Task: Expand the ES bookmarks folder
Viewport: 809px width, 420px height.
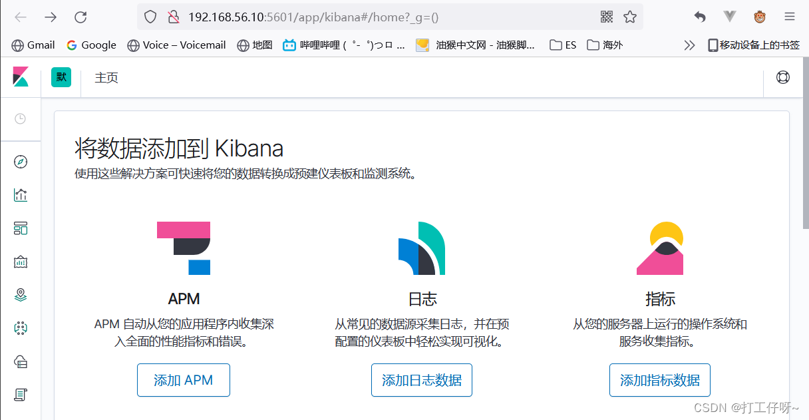Action: pos(563,45)
